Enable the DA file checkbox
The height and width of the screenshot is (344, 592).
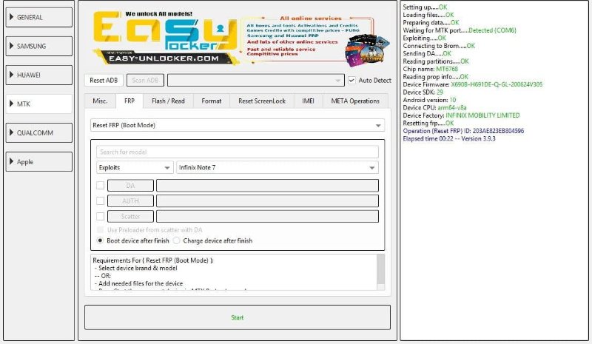pos(100,186)
